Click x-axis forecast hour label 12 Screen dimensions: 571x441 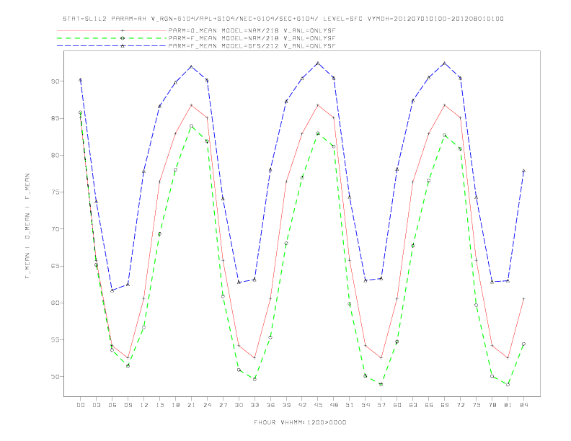coord(144,405)
